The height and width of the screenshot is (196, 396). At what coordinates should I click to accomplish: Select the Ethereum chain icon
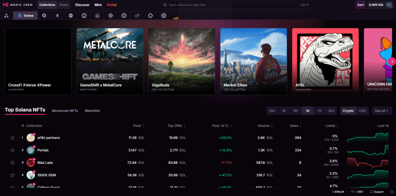pos(57,16)
